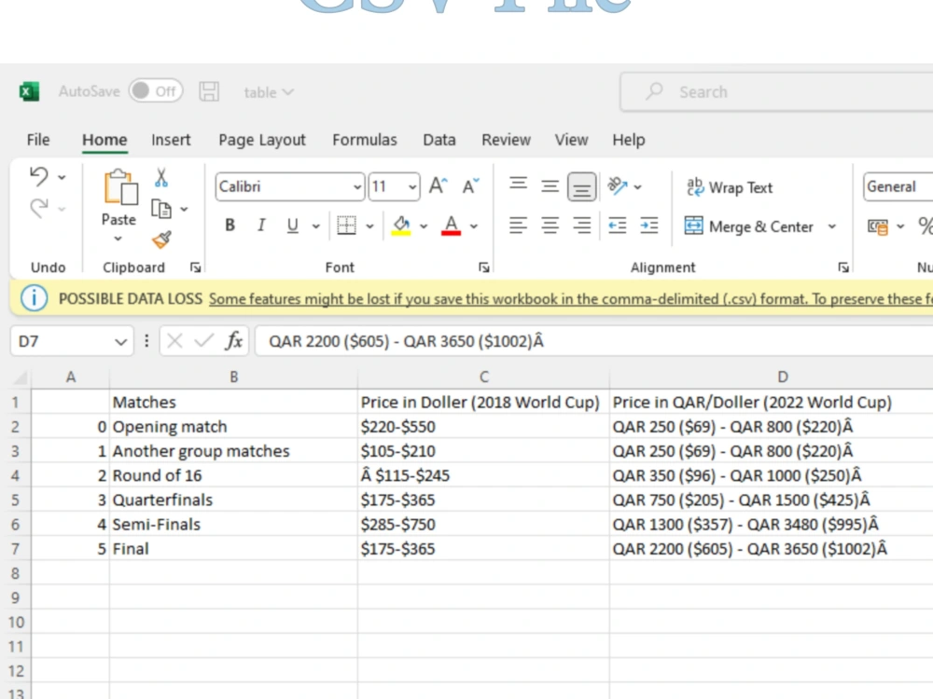Toggle the highlighted Bottom Align button
Viewport: 933px width, 699px height.
click(x=581, y=186)
